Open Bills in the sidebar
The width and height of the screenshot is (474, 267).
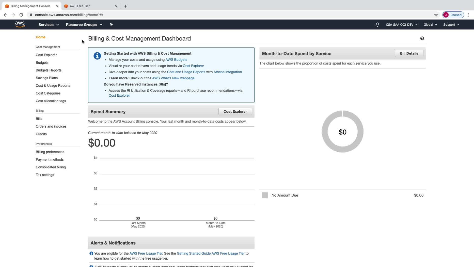39,118
